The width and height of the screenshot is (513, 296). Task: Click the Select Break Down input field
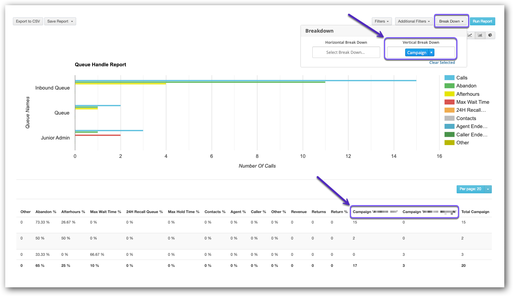click(x=346, y=52)
